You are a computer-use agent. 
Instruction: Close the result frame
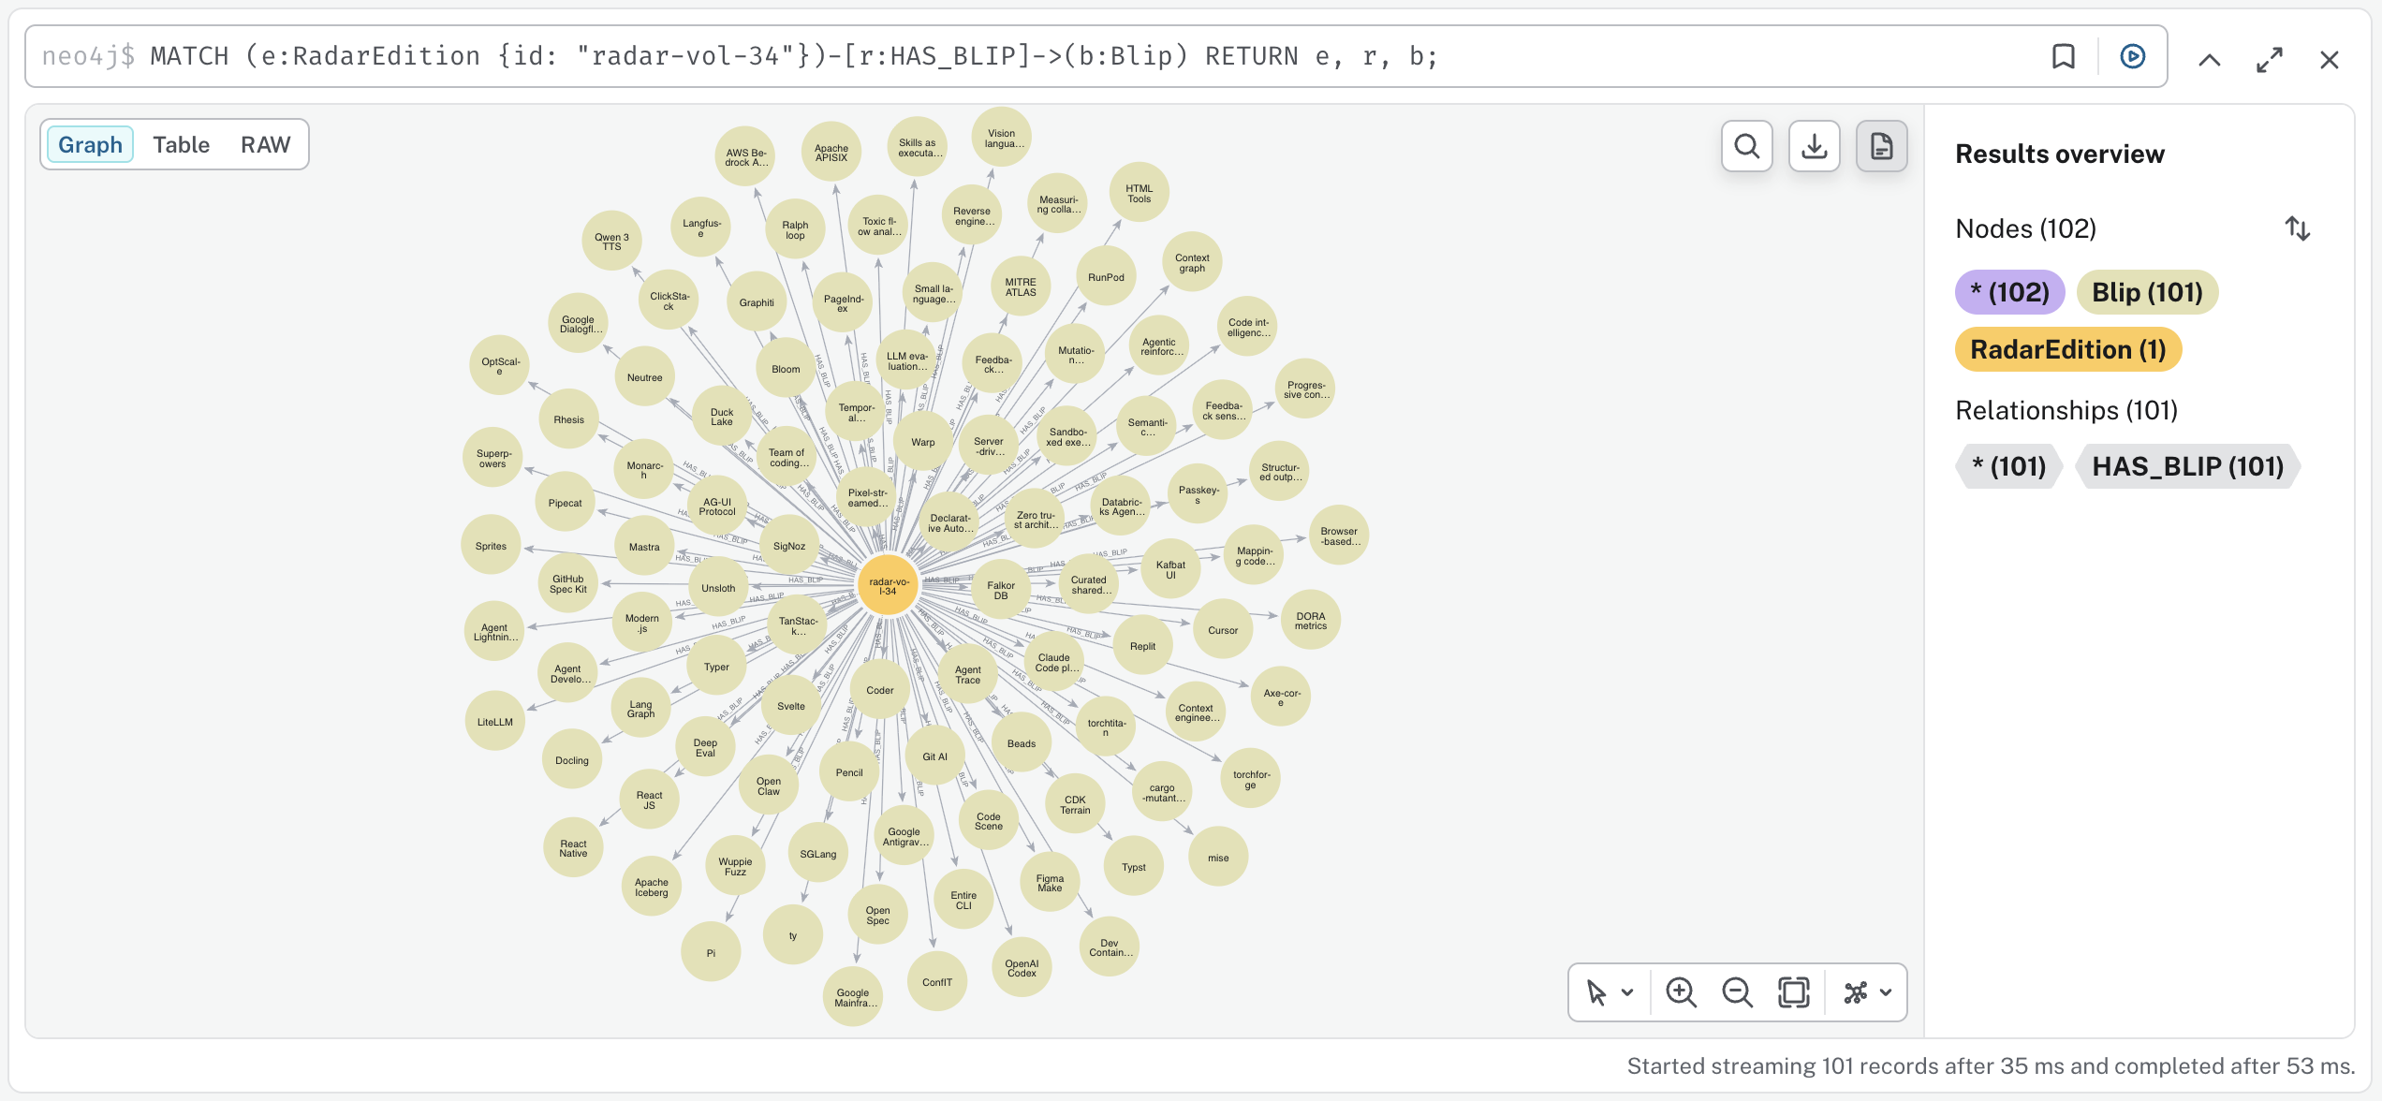(2329, 60)
